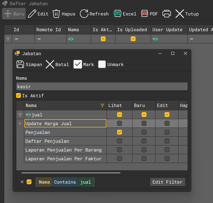The image size is (213, 203).
Task: Check Baru for Daftar Penjualan row
Action: pyautogui.click(x=144, y=141)
